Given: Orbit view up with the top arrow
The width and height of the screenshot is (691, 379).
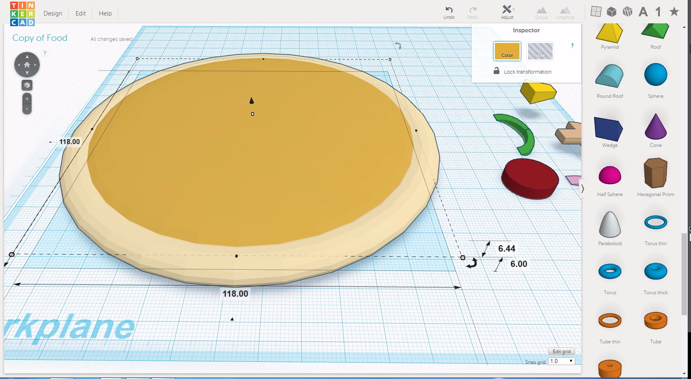Looking at the screenshot, I should click(x=27, y=56).
